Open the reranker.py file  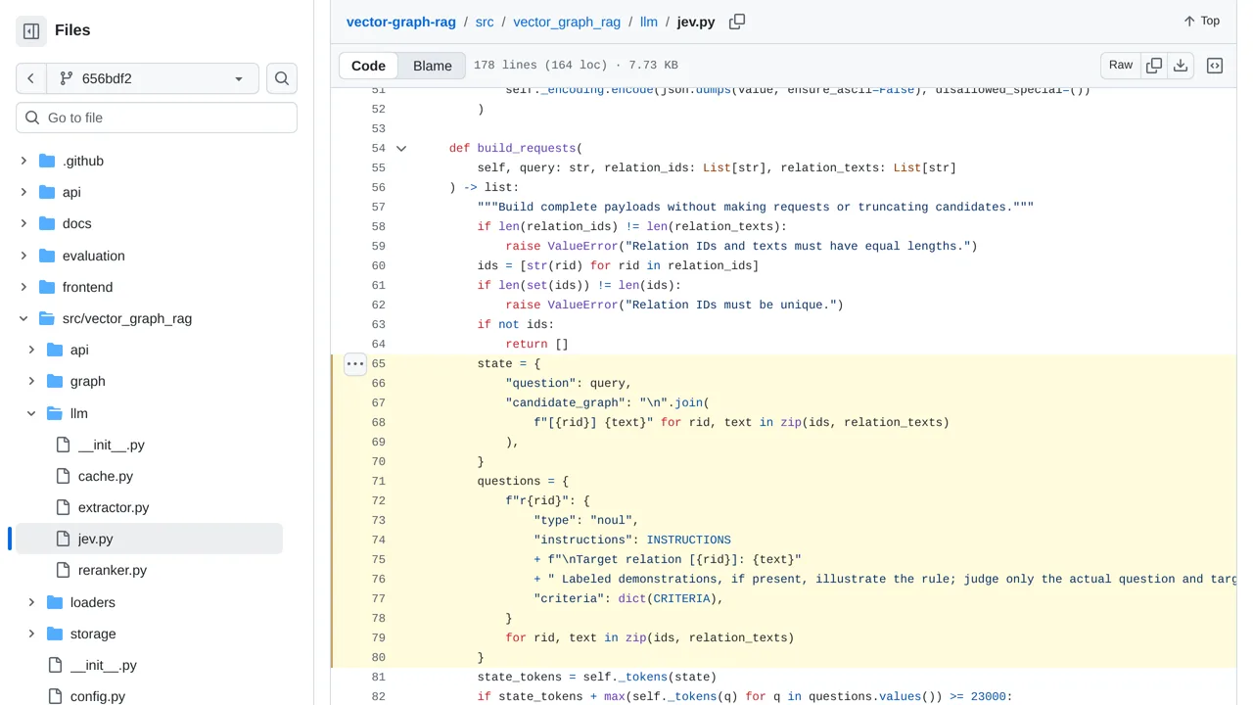tap(113, 570)
